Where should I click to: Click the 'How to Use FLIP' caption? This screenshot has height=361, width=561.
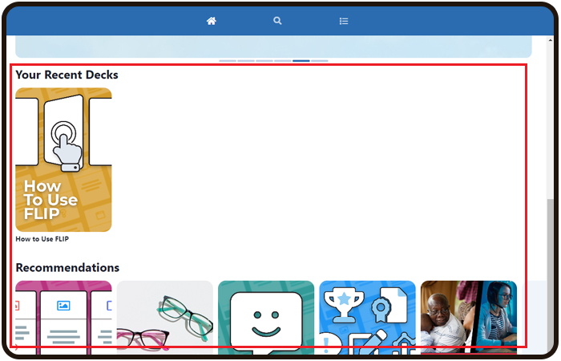click(x=42, y=239)
